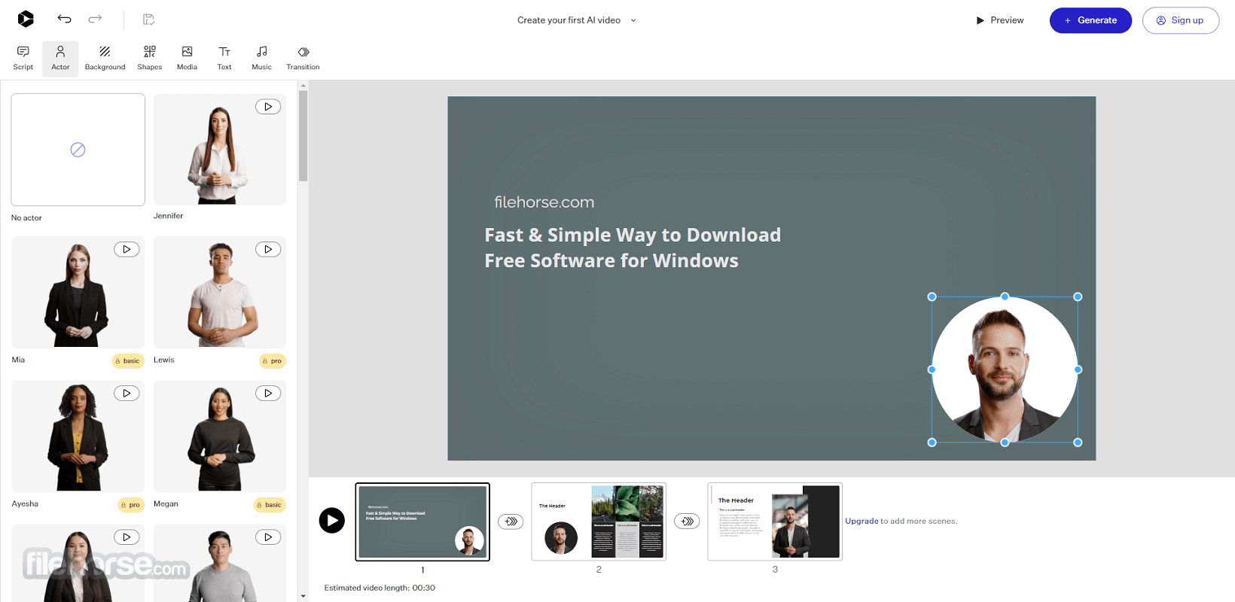The image size is (1235, 602).
Task: Redo the last action
Action: (95, 19)
